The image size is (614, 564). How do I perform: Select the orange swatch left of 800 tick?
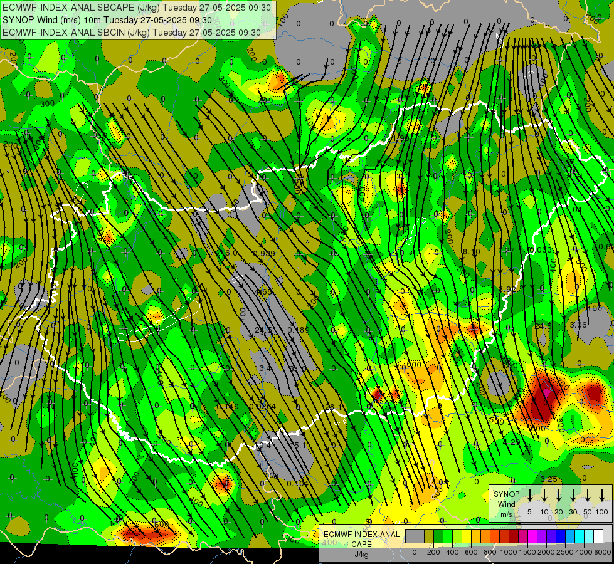point(485,536)
